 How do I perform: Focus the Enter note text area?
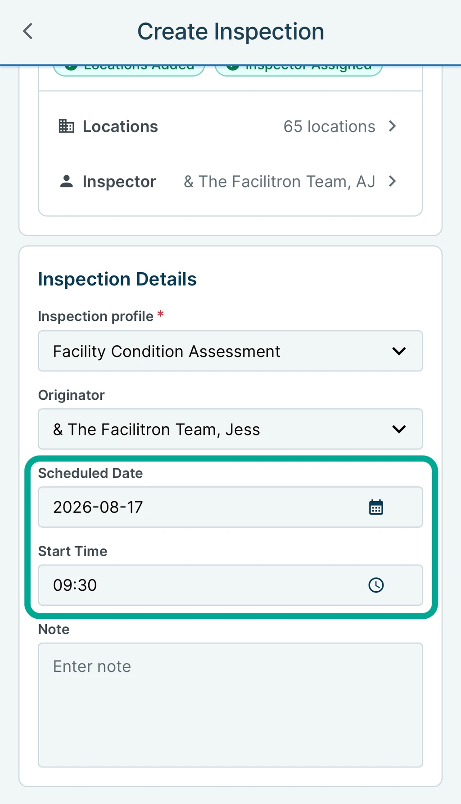(230, 705)
